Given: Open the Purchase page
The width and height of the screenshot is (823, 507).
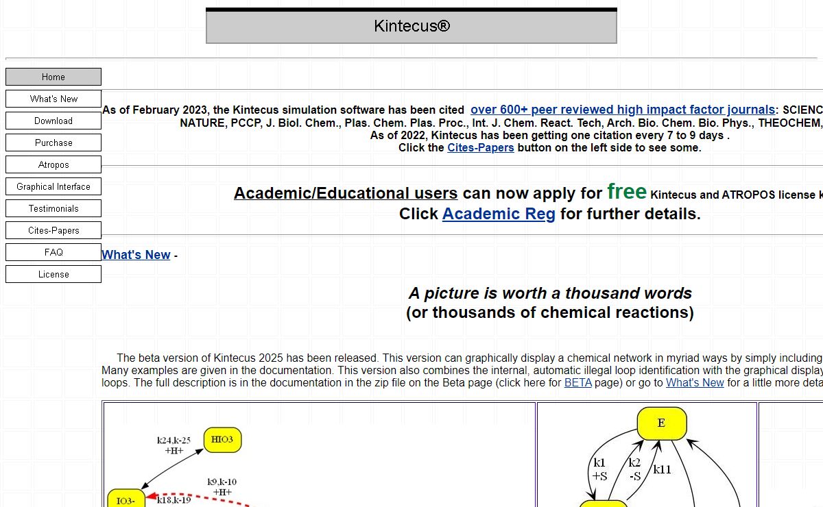Looking at the screenshot, I should click(x=53, y=143).
